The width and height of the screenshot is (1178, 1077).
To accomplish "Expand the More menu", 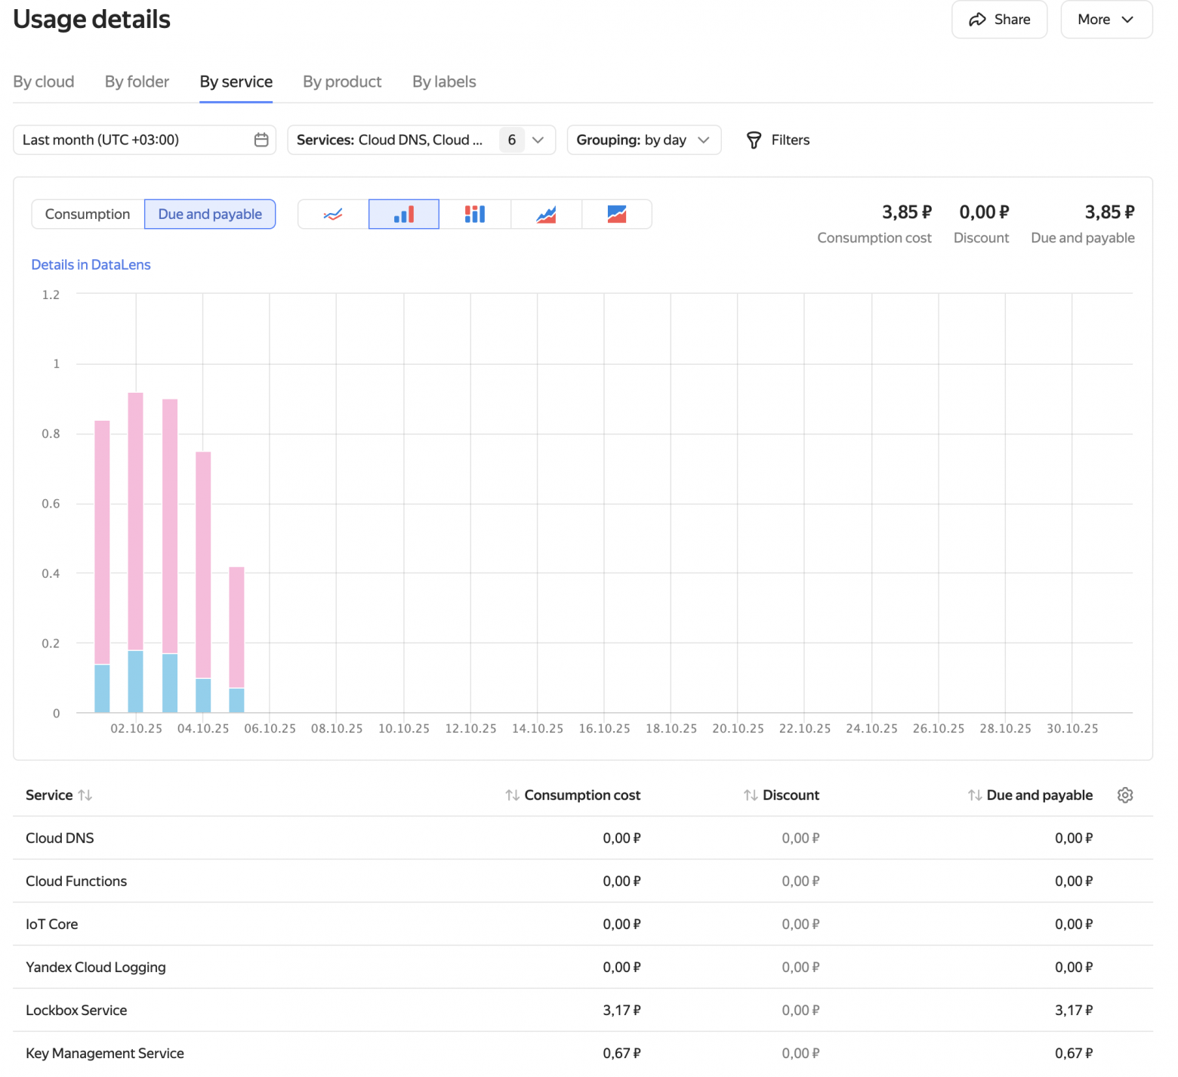I will [x=1106, y=20].
